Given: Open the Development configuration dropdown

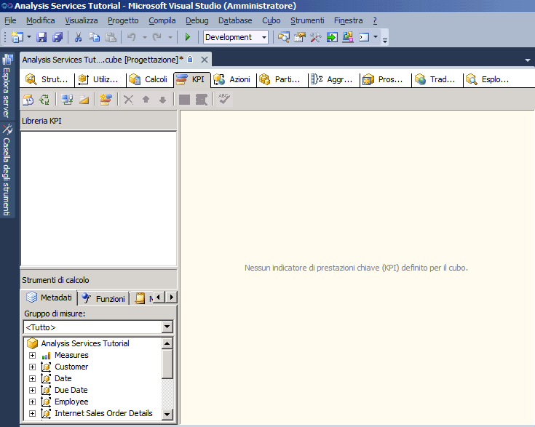Looking at the screenshot, I should [x=263, y=37].
